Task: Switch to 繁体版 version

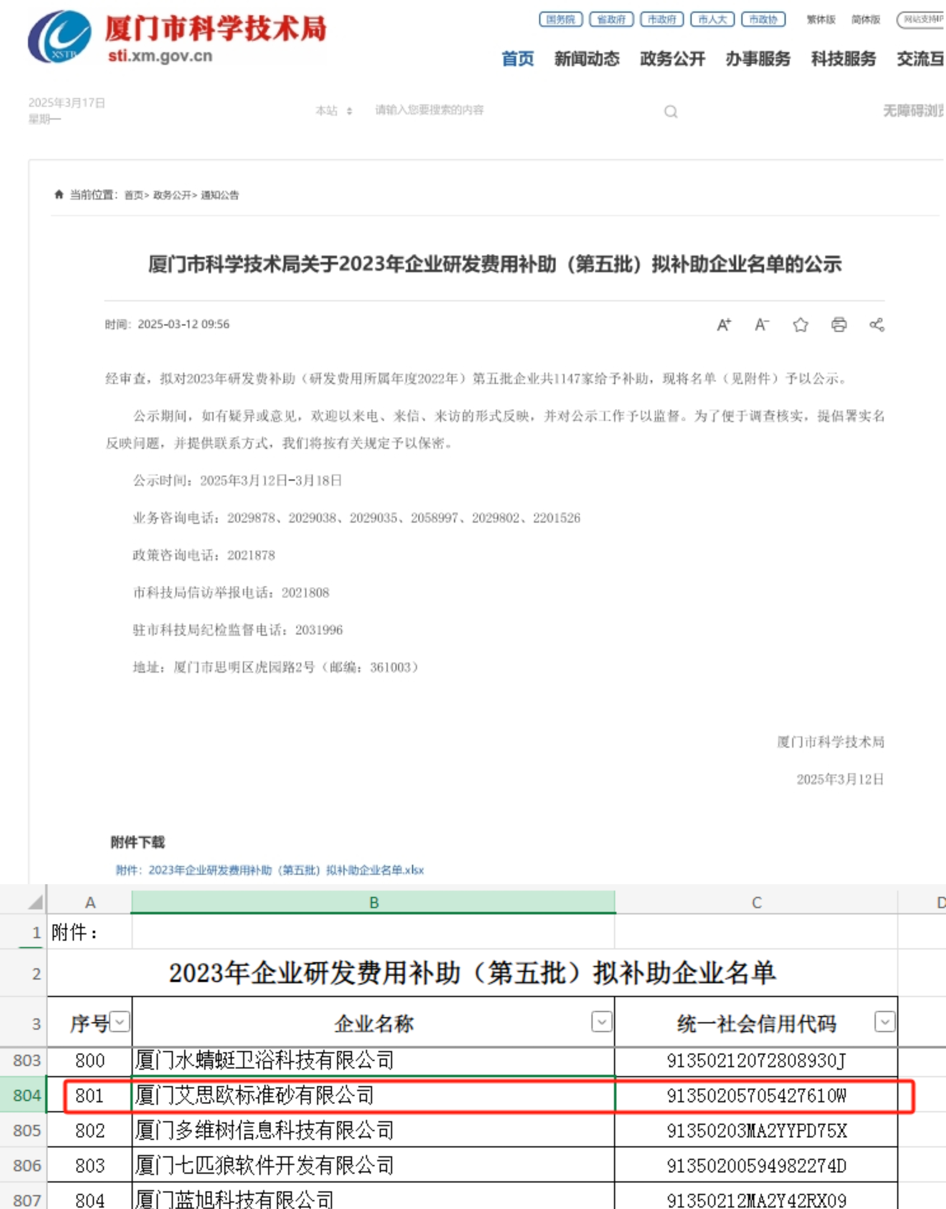Action: click(x=821, y=20)
